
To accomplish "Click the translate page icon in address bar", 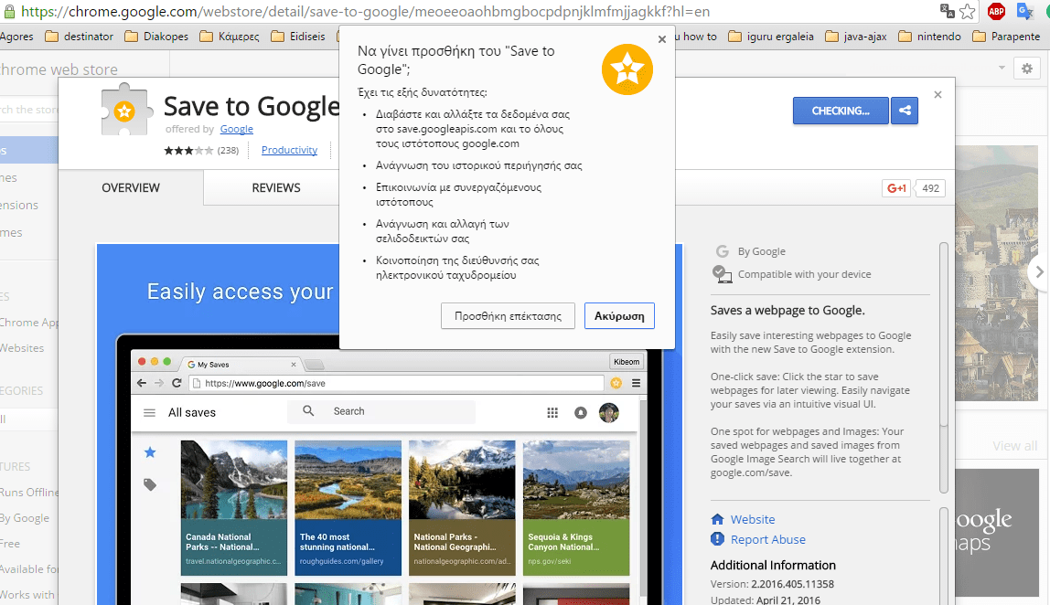I will (x=948, y=12).
